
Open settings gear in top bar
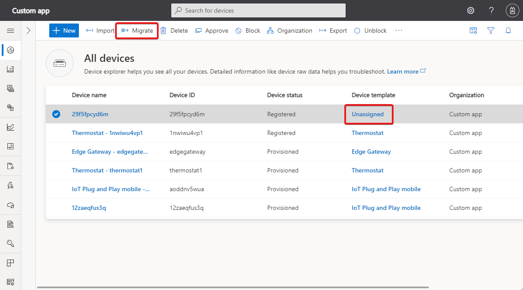click(471, 10)
